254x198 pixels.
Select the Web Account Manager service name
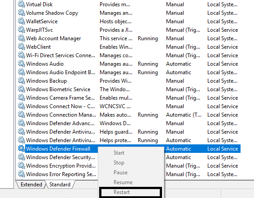point(53,38)
